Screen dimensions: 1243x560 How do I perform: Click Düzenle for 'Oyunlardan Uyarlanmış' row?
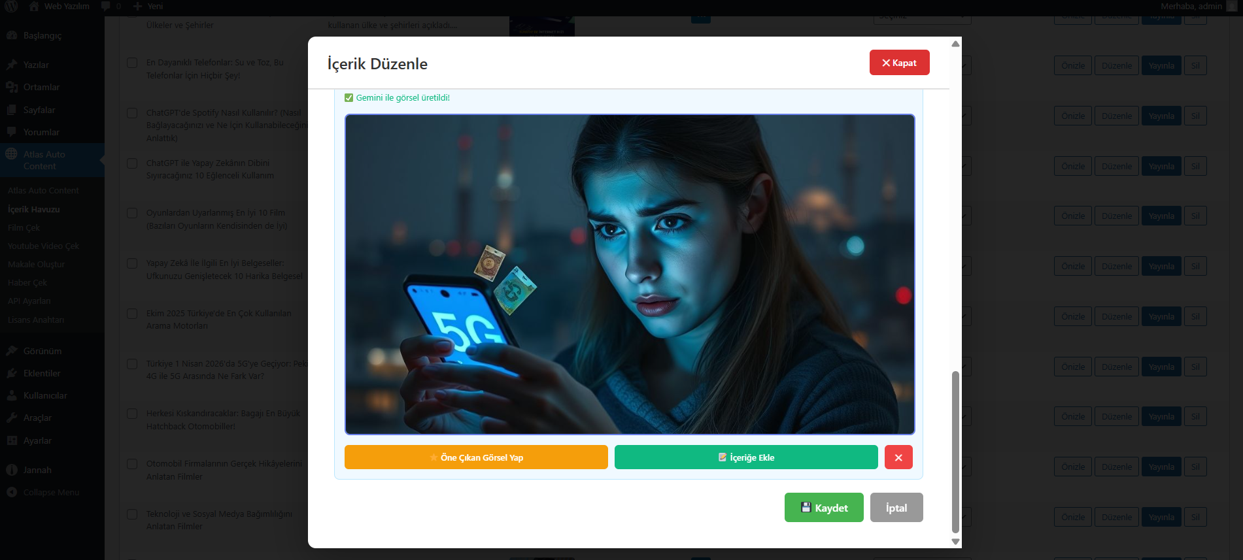click(x=1117, y=216)
